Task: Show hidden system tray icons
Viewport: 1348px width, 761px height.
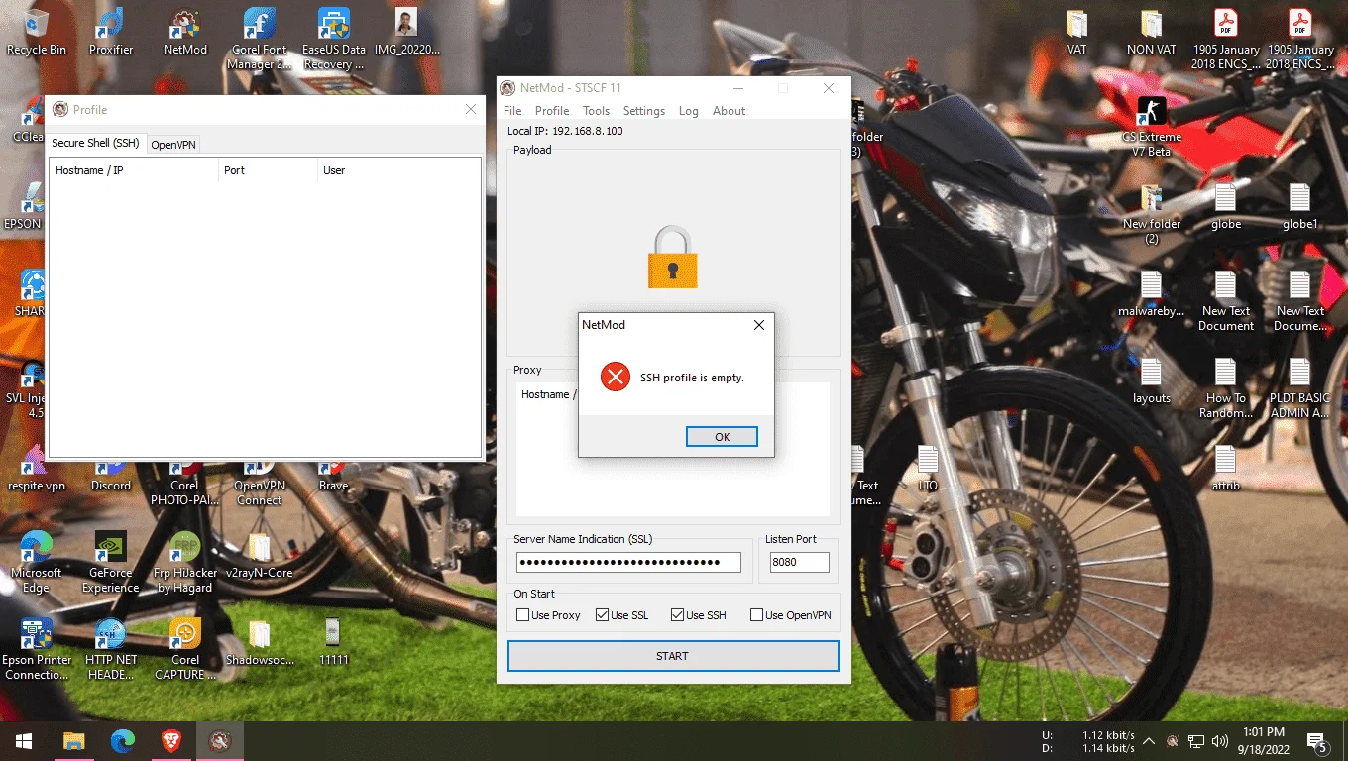Action: click(1149, 740)
